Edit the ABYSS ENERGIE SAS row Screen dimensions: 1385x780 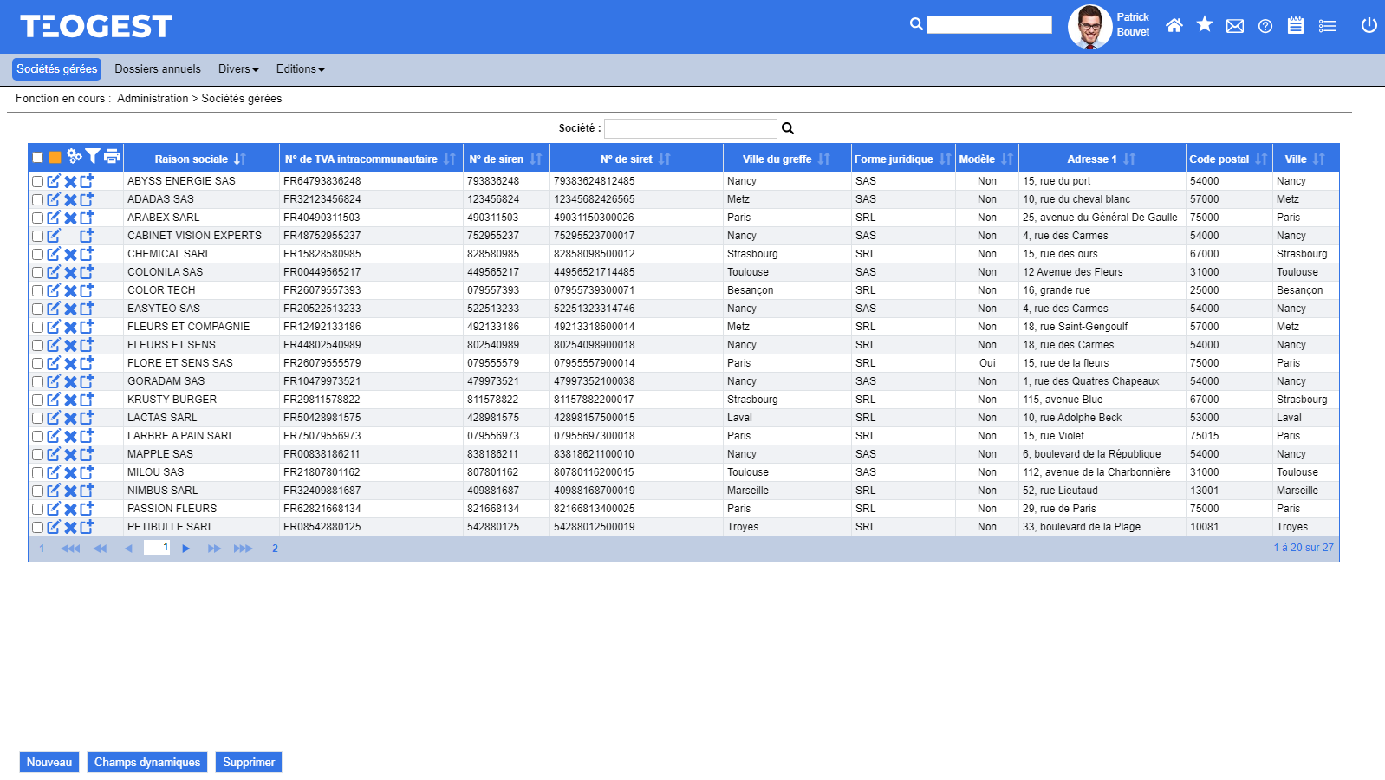click(54, 181)
